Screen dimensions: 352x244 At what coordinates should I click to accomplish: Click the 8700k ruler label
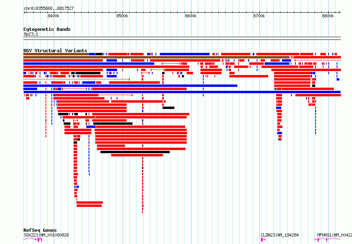pyautogui.click(x=259, y=16)
